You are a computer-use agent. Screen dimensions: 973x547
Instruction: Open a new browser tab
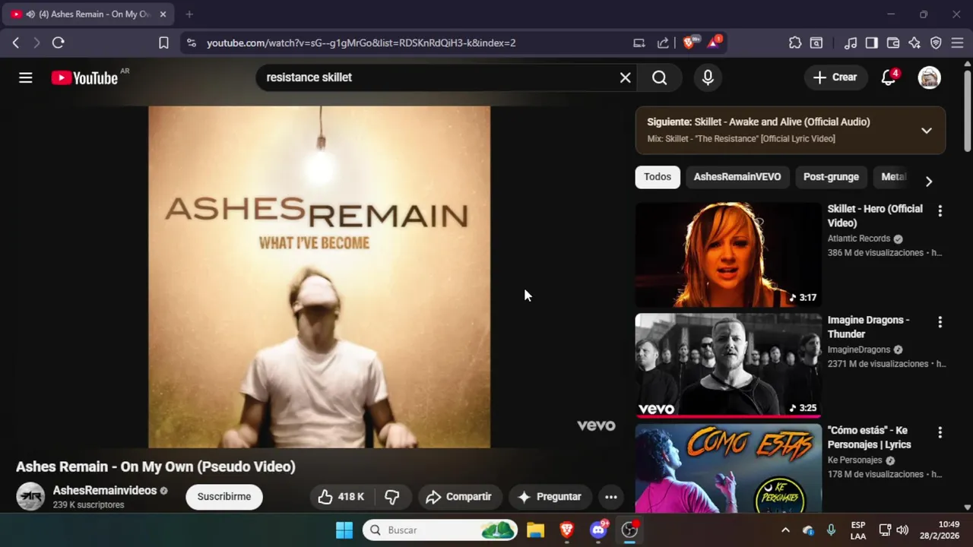(x=189, y=14)
